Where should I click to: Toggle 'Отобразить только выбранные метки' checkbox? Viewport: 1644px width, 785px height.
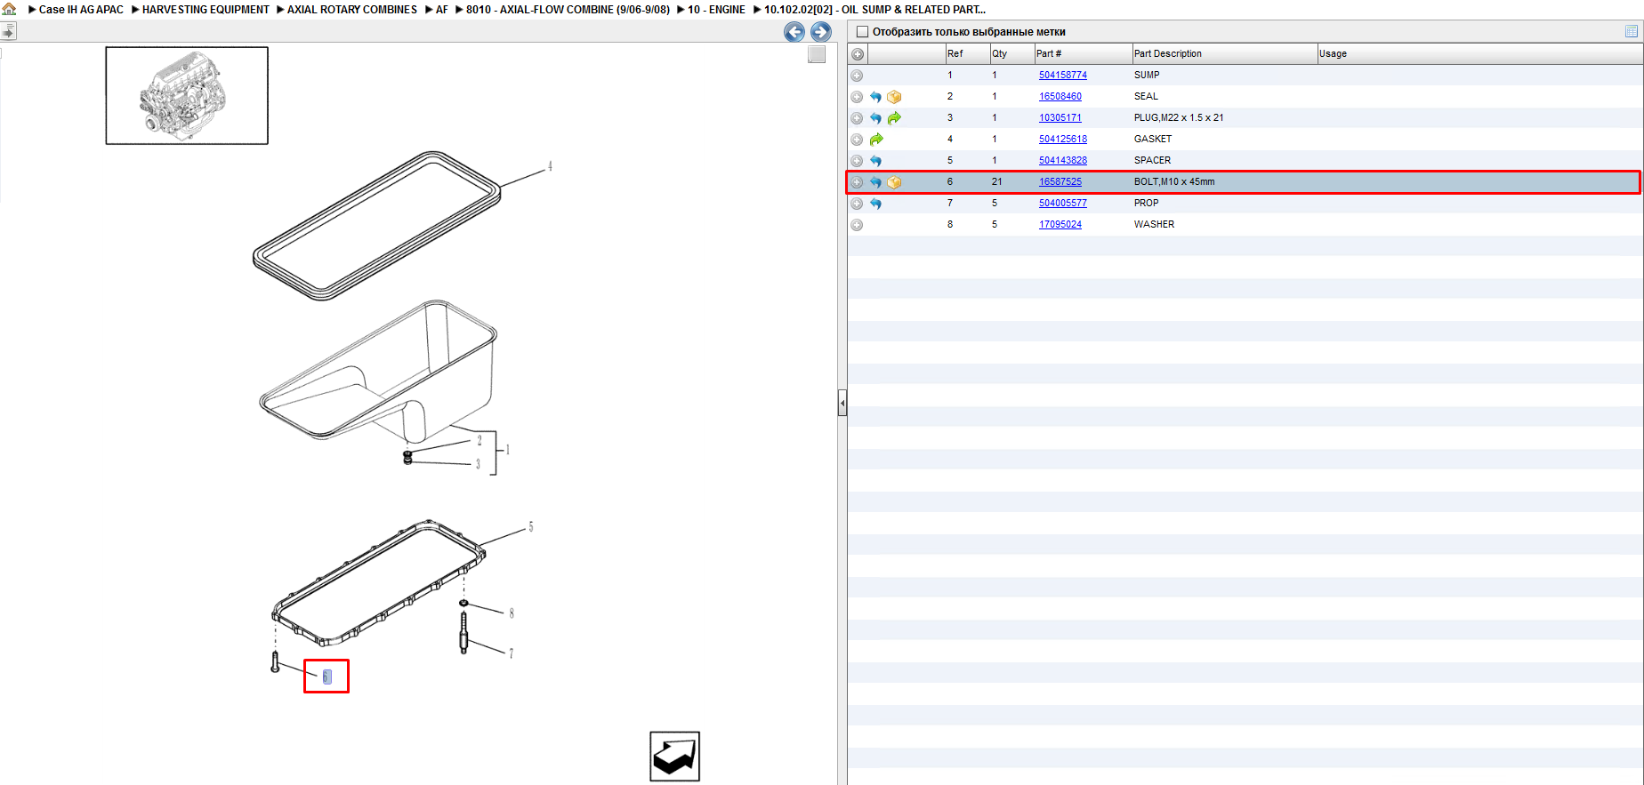coord(861,32)
